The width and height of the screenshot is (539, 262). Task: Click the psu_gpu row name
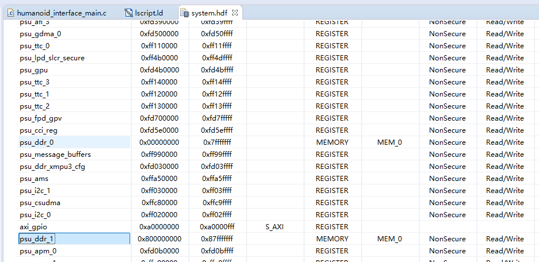pos(33,70)
